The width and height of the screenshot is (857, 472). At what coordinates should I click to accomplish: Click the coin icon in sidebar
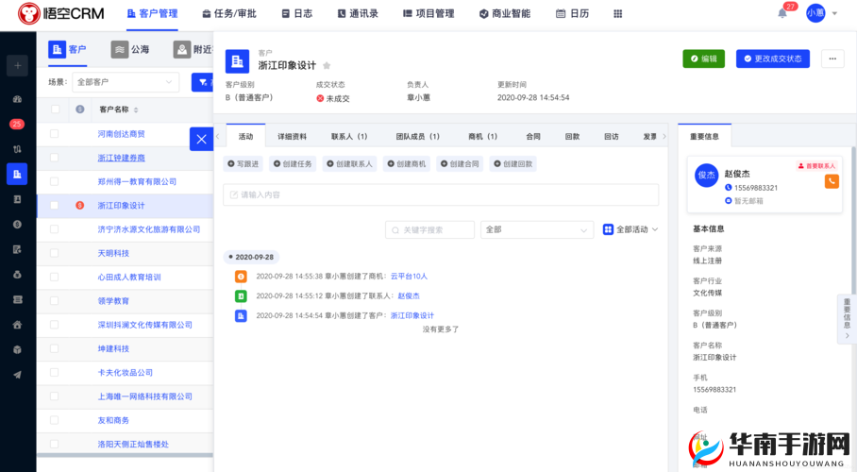[18, 225]
